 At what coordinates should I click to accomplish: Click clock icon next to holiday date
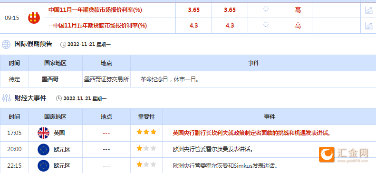63,45
